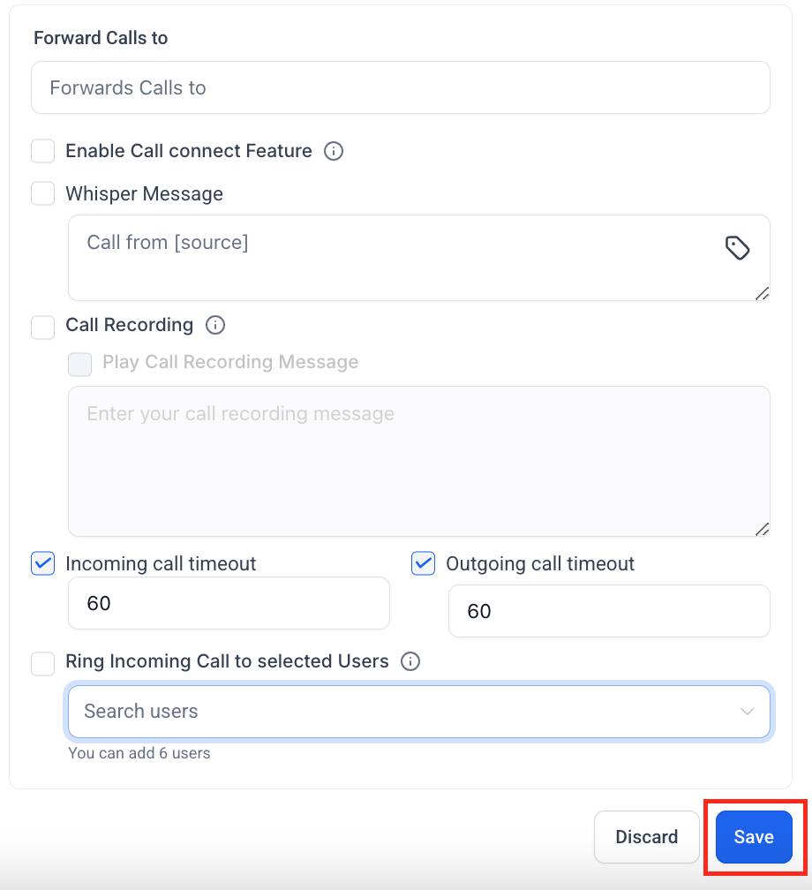Image resolution: width=812 pixels, height=890 pixels.
Task: Expand the Search users dropdown chevron
Action: (x=747, y=712)
